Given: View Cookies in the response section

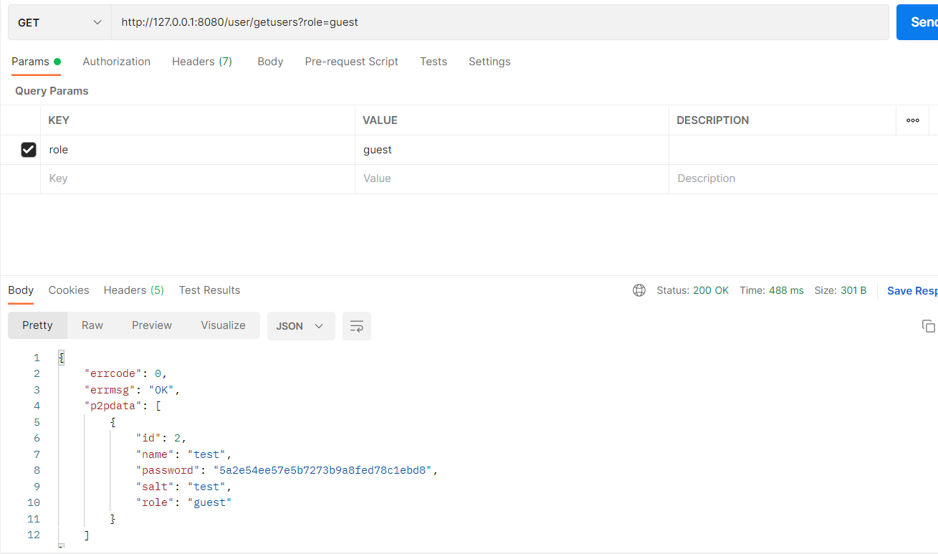Looking at the screenshot, I should [68, 290].
